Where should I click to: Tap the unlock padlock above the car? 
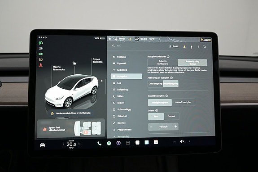[x=74, y=63]
